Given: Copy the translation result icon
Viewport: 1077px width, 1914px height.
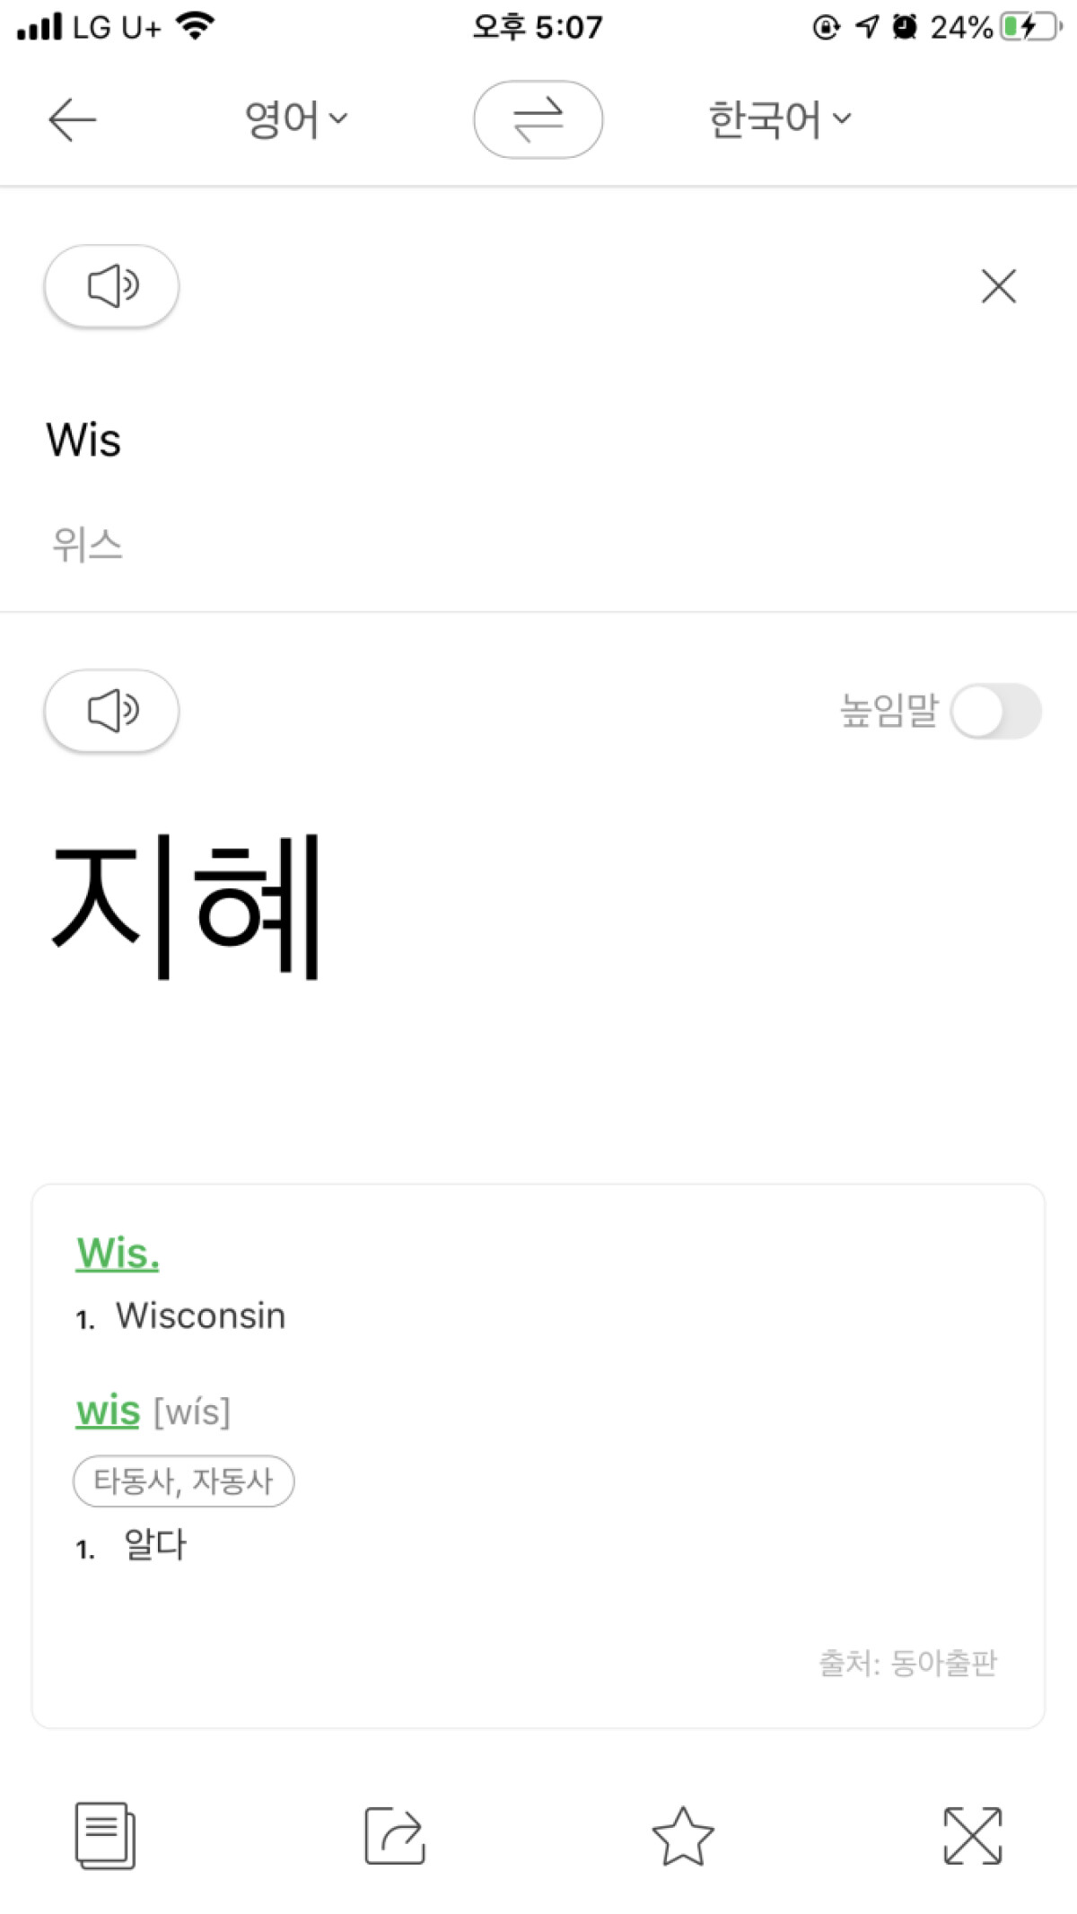Looking at the screenshot, I should [105, 1836].
